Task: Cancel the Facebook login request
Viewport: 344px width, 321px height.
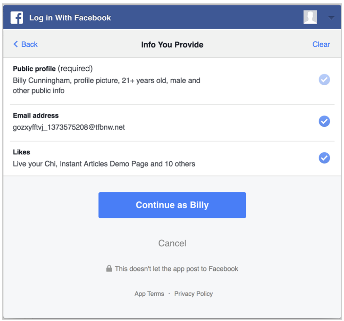Action: [x=172, y=243]
